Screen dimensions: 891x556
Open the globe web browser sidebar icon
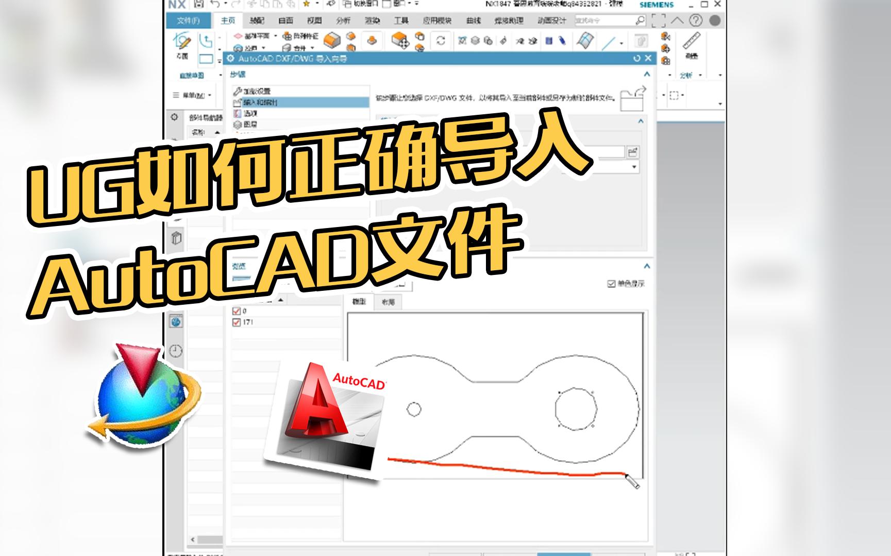[176, 322]
